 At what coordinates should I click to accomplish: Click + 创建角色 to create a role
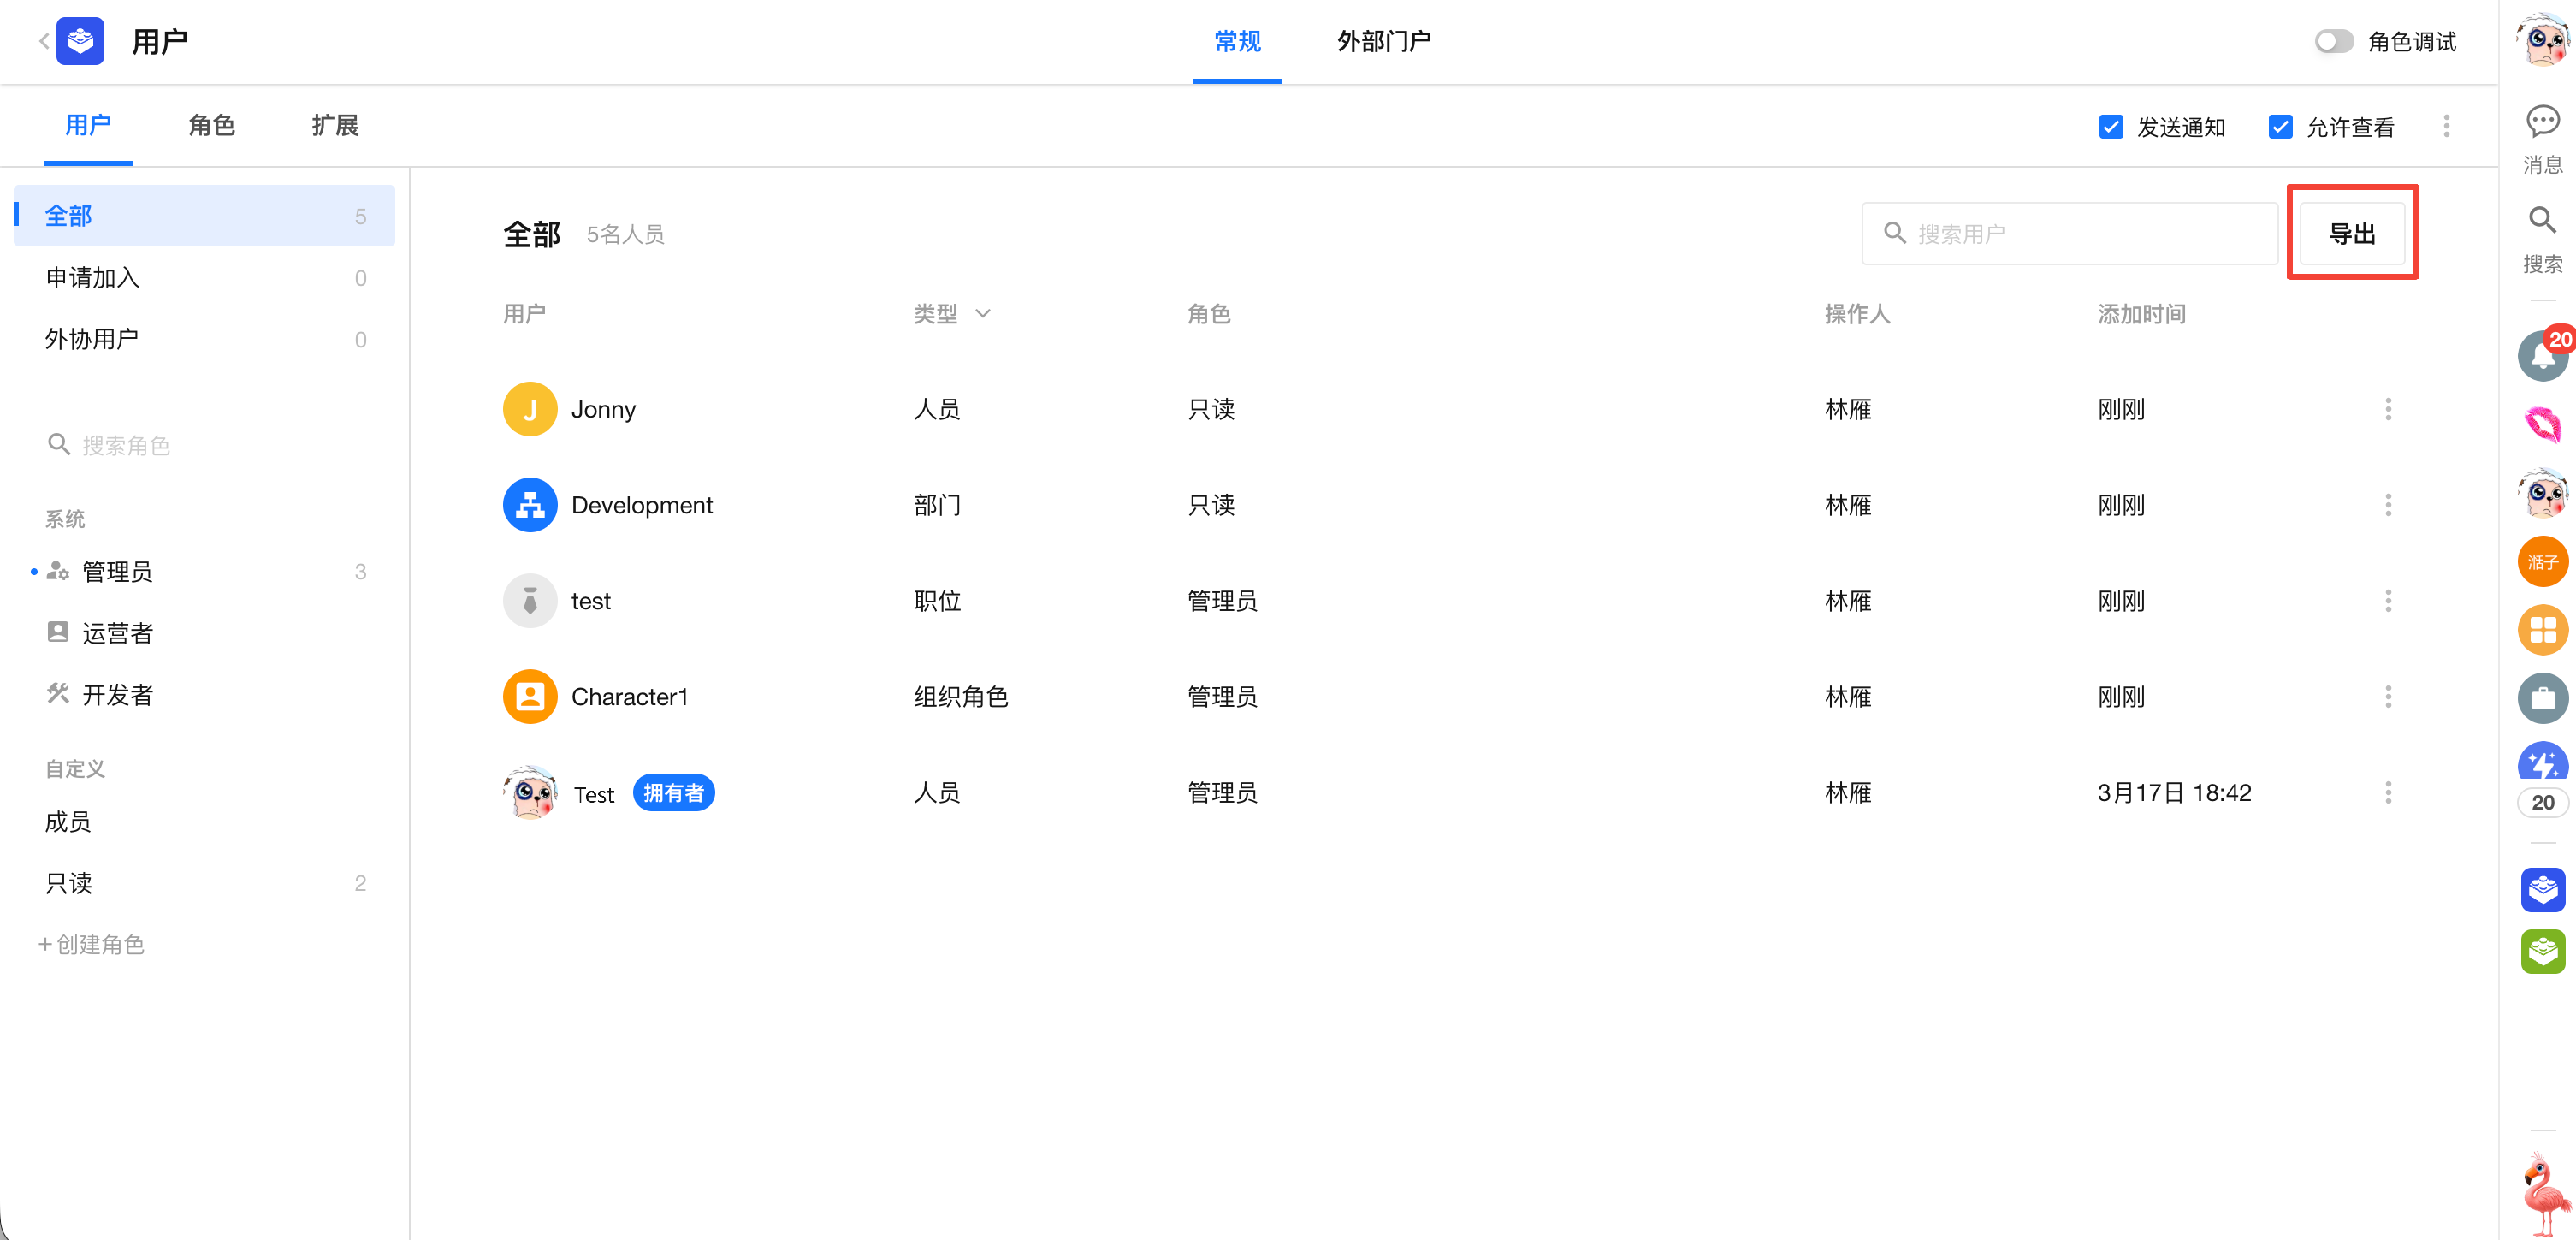[91, 945]
